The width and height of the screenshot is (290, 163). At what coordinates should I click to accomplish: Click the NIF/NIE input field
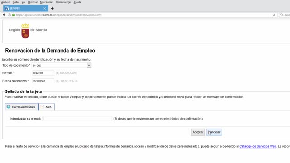point(43,73)
